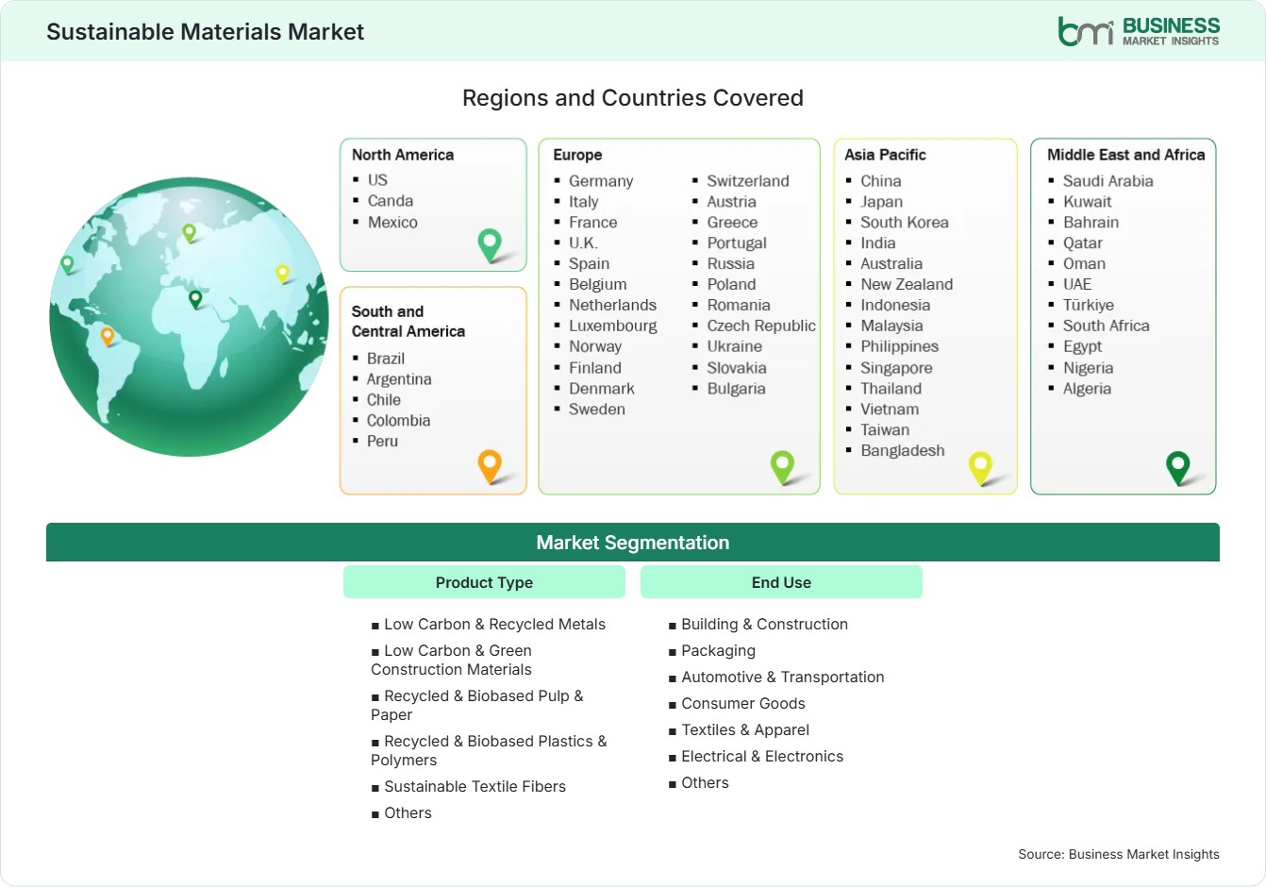Click the dark green pin over Africa on the globe
This screenshot has height=887, width=1266.
pos(195,299)
